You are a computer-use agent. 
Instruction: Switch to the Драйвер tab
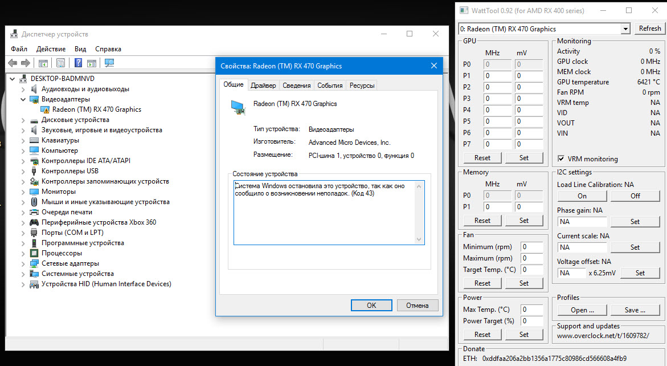pyautogui.click(x=263, y=86)
